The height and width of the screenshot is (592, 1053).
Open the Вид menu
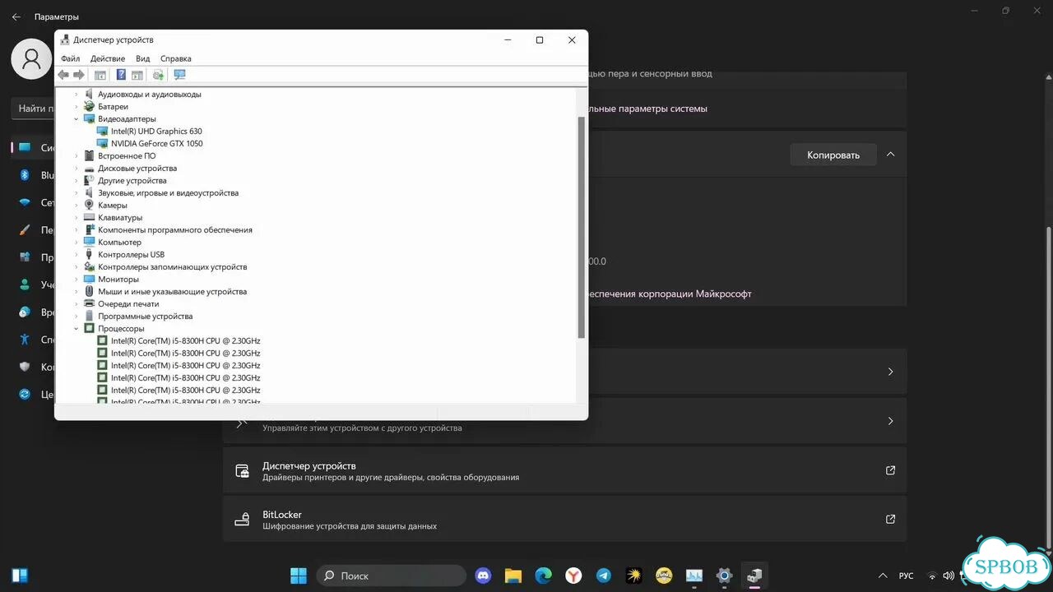click(x=142, y=58)
